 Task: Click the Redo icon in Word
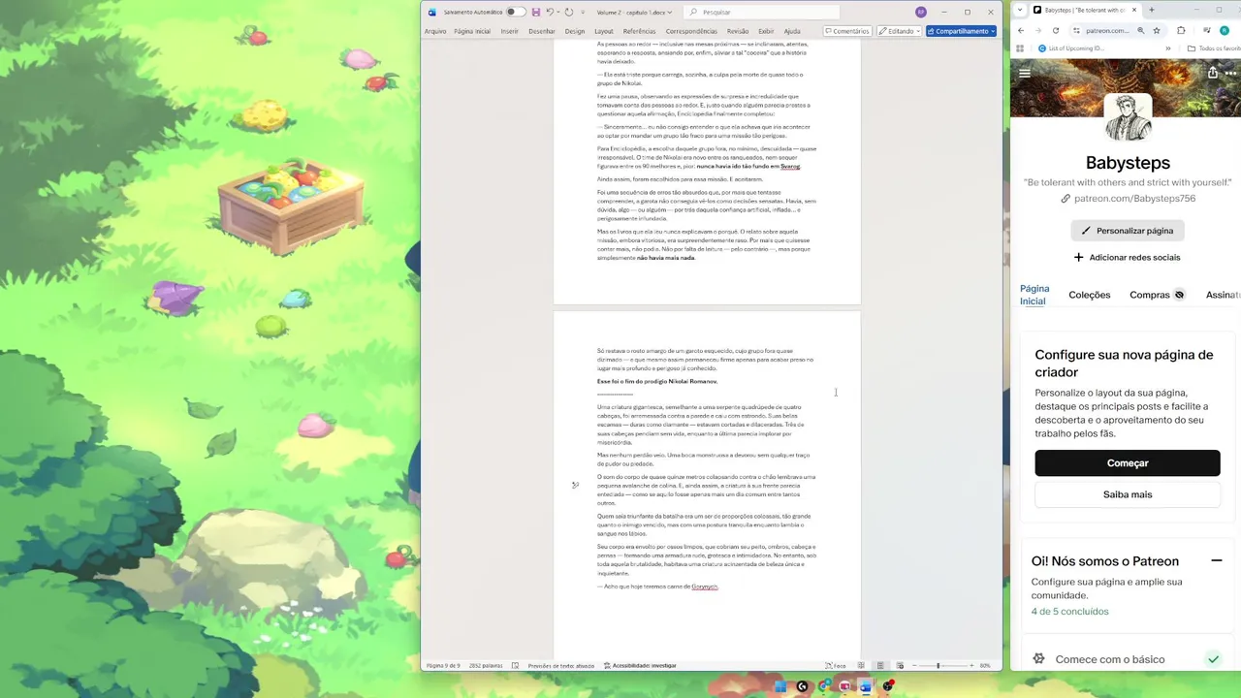tap(569, 12)
